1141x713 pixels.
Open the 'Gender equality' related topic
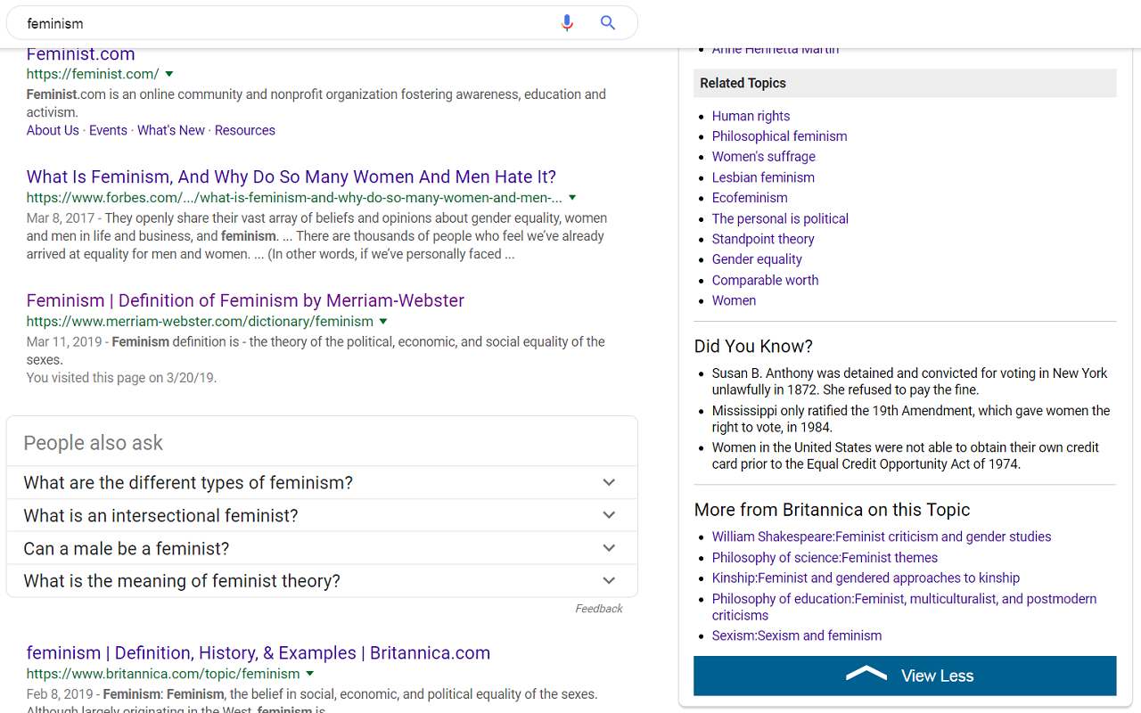(757, 258)
